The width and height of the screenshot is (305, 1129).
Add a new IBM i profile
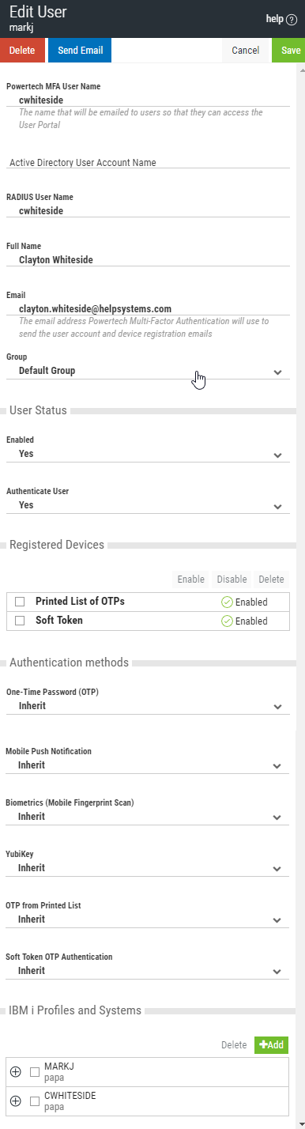click(271, 1044)
